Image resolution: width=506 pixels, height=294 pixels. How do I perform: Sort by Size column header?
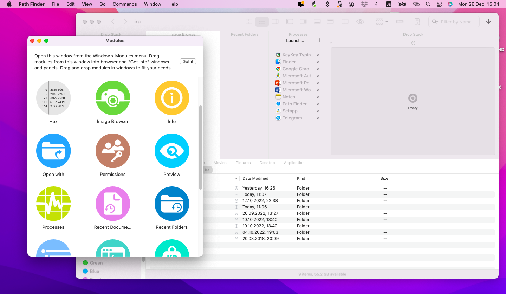(384, 178)
